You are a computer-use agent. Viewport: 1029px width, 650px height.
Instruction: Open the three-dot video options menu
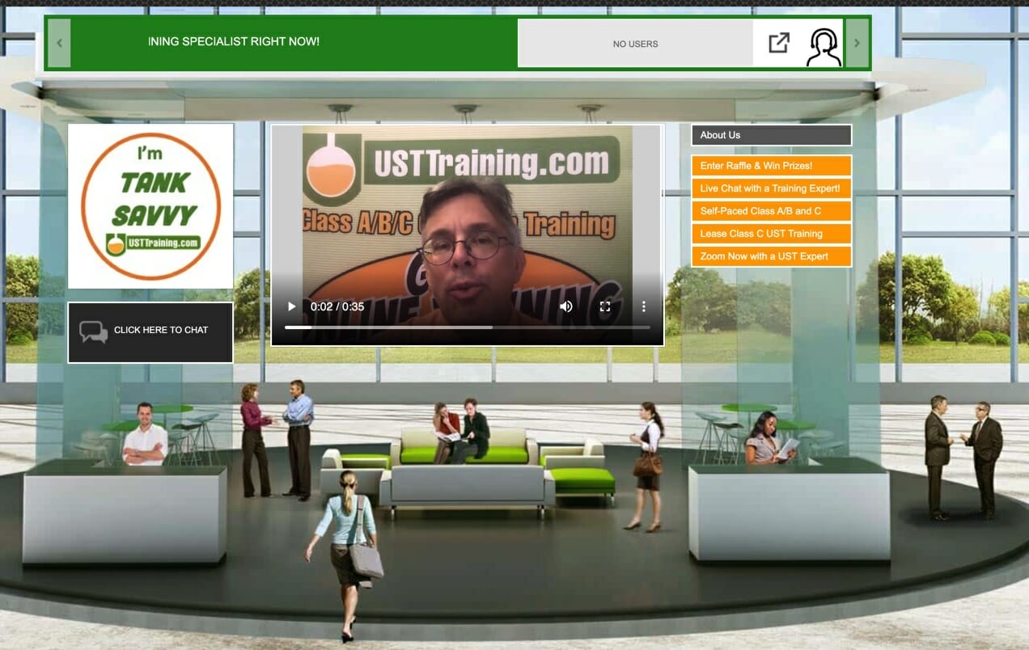pyautogui.click(x=643, y=306)
